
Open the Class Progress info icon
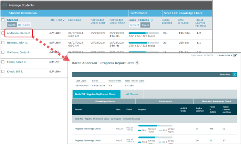pos(151,20)
